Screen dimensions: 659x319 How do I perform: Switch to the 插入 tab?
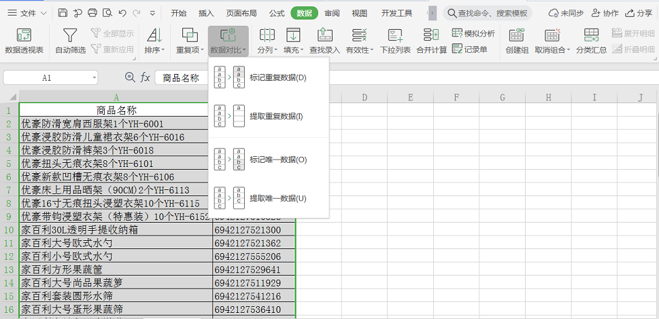pyautogui.click(x=206, y=13)
